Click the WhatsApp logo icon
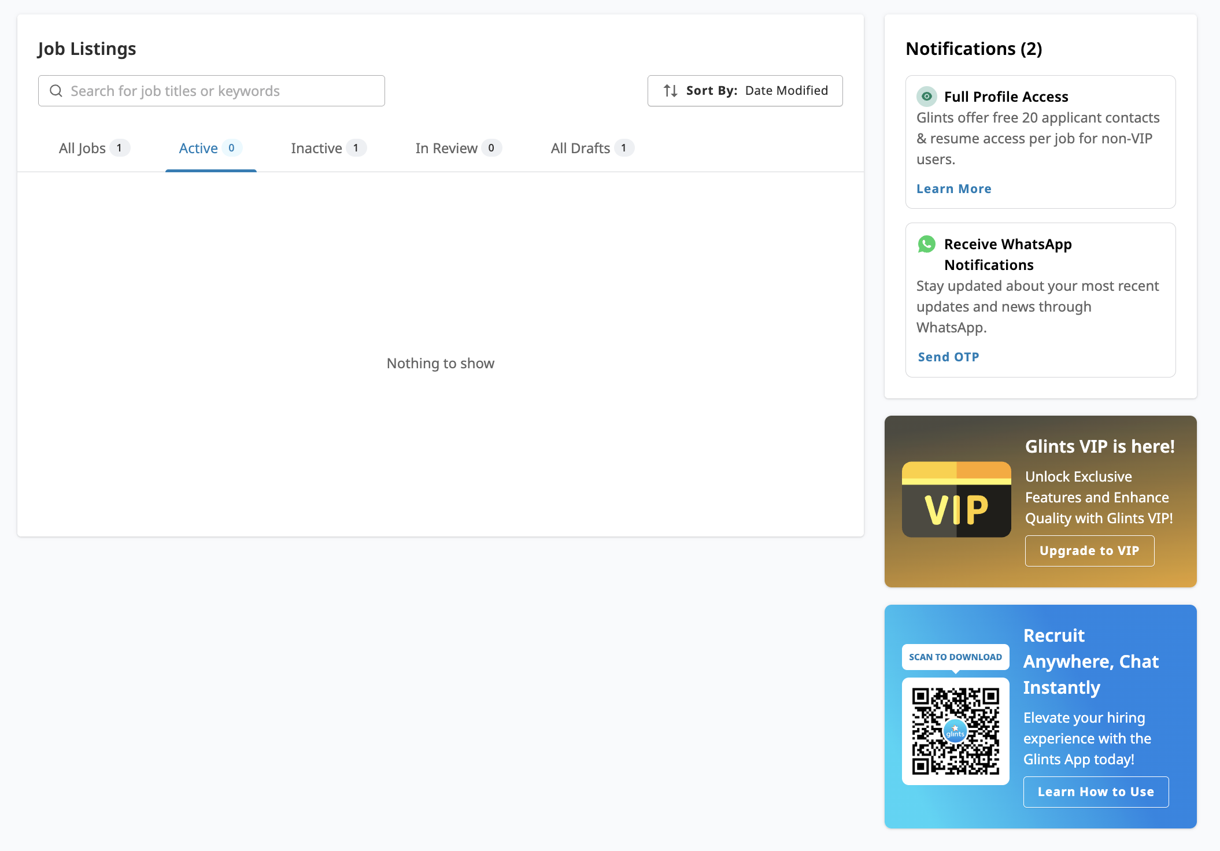1220x851 pixels. (926, 244)
